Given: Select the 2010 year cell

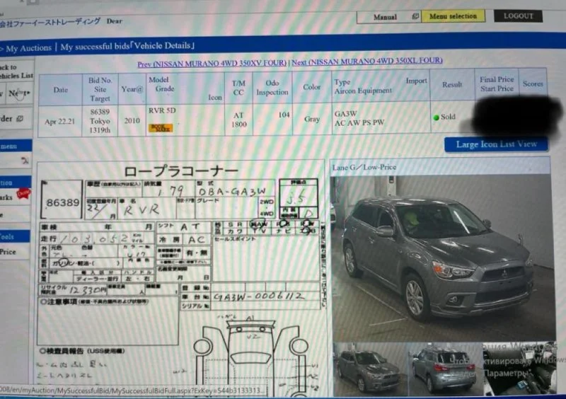Looking at the screenshot, I should [x=132, y=120].
